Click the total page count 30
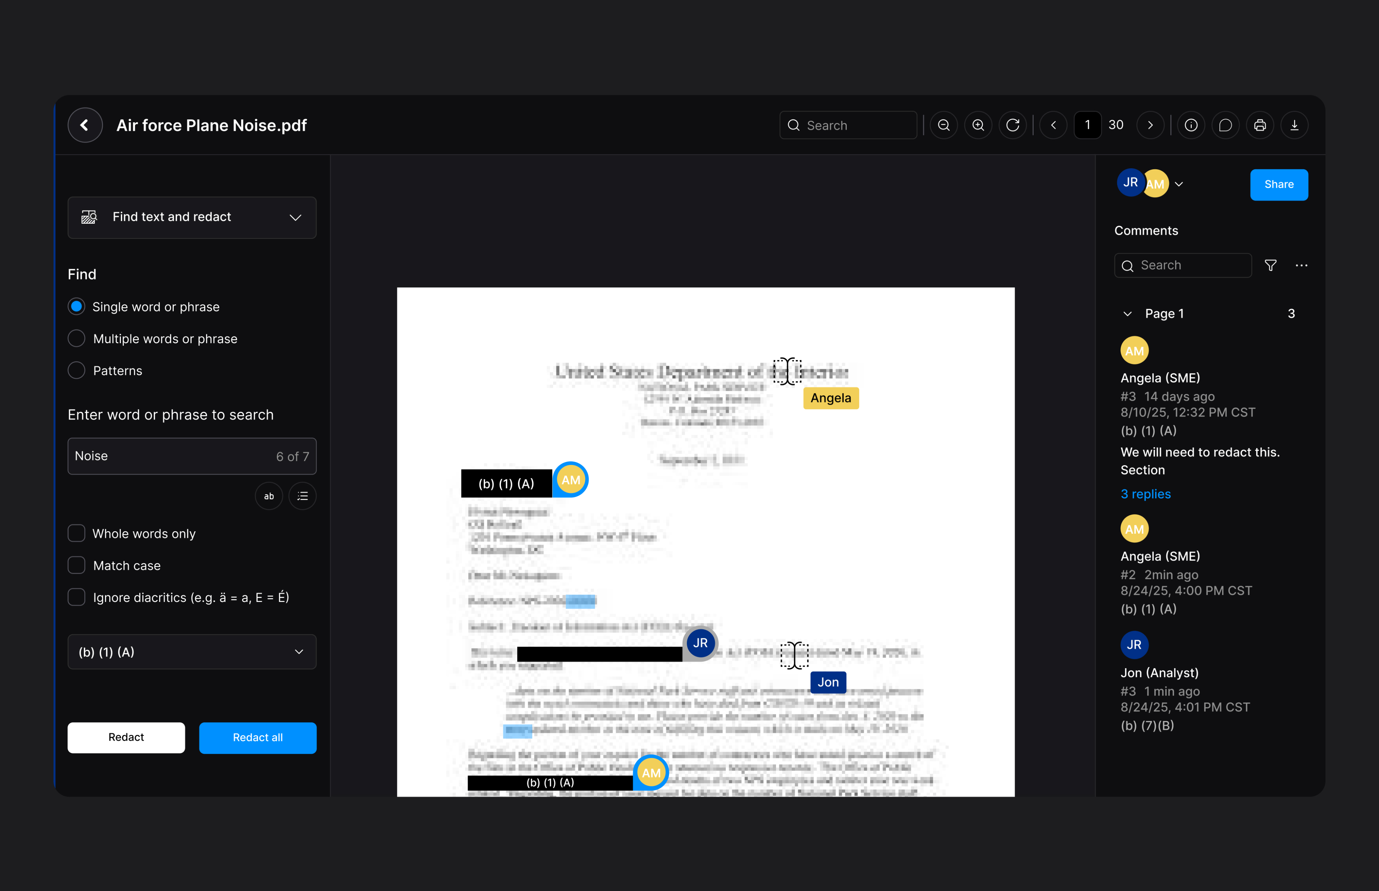The height and width of the screenshot is (891, 1379). tap(1116, 125)
